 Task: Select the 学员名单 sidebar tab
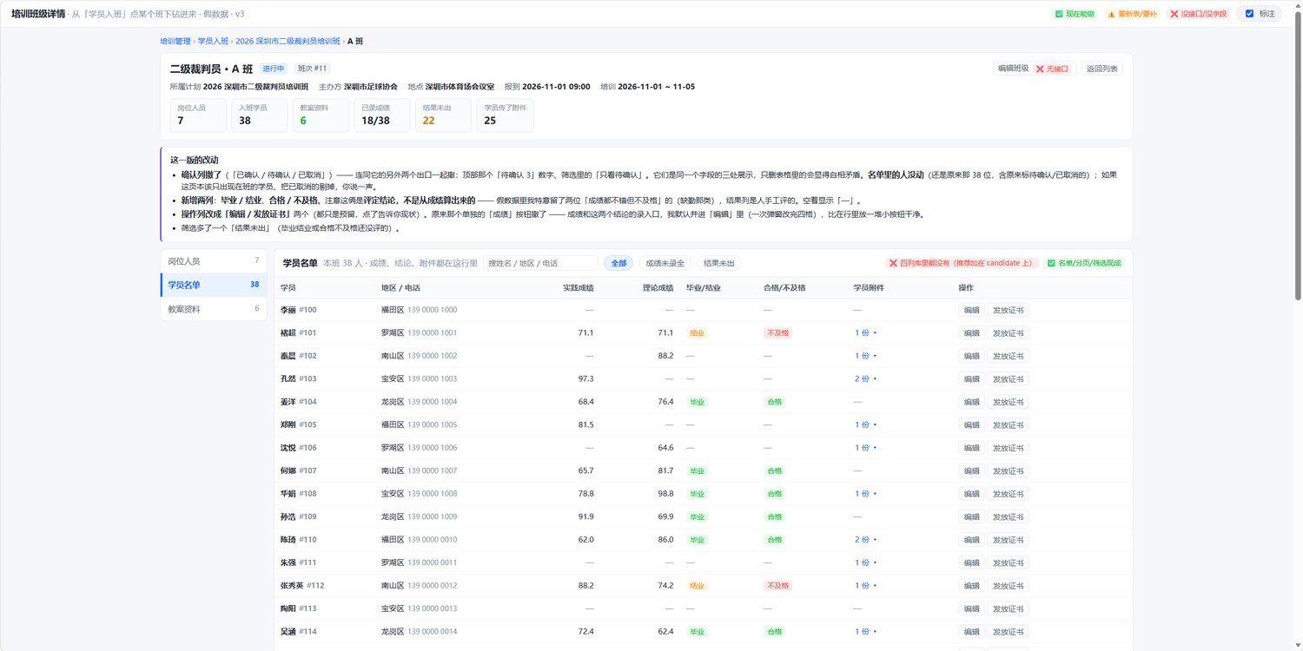214,285
